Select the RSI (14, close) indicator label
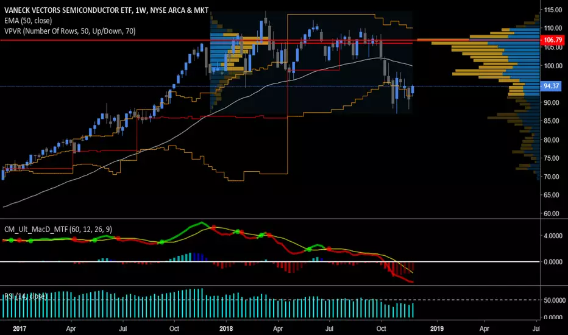Screen dimensions: 568x335 coord(26,296)
